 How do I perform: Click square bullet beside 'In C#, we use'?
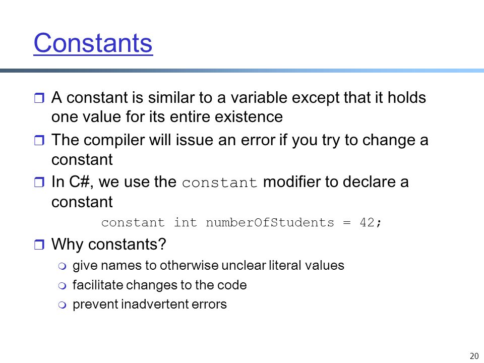pos(39,182)
